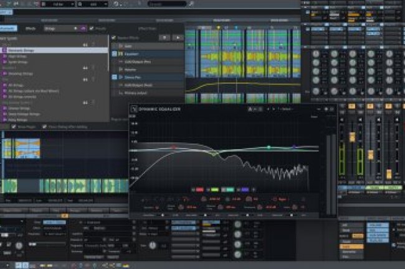This screenshot has width=405, height=269.
Task: Open the Strings category dropdown
Action: [x=61, y=29]
